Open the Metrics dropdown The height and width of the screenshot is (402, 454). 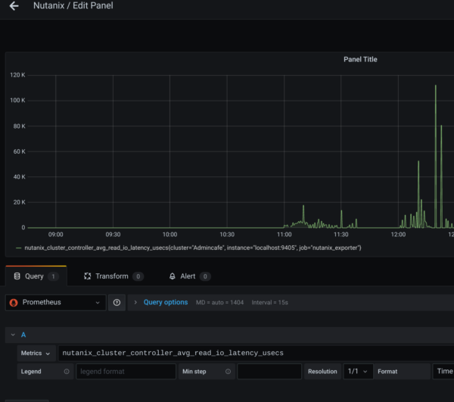(x=36, y=353)
